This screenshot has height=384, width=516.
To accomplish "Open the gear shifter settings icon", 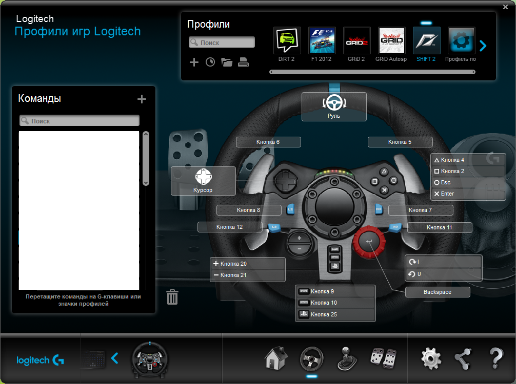I will [347, 359].
